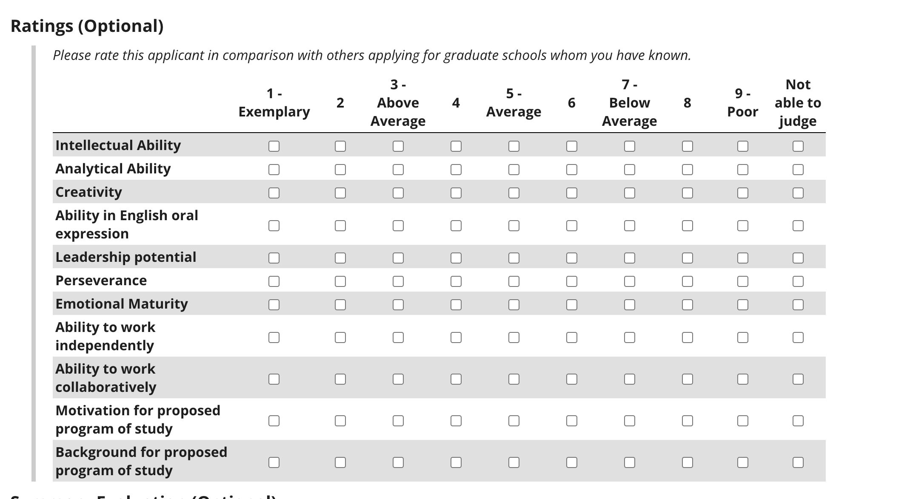Choose 1 - Exemplary for working independently
The image size is (913, 499).
(274, 337)
